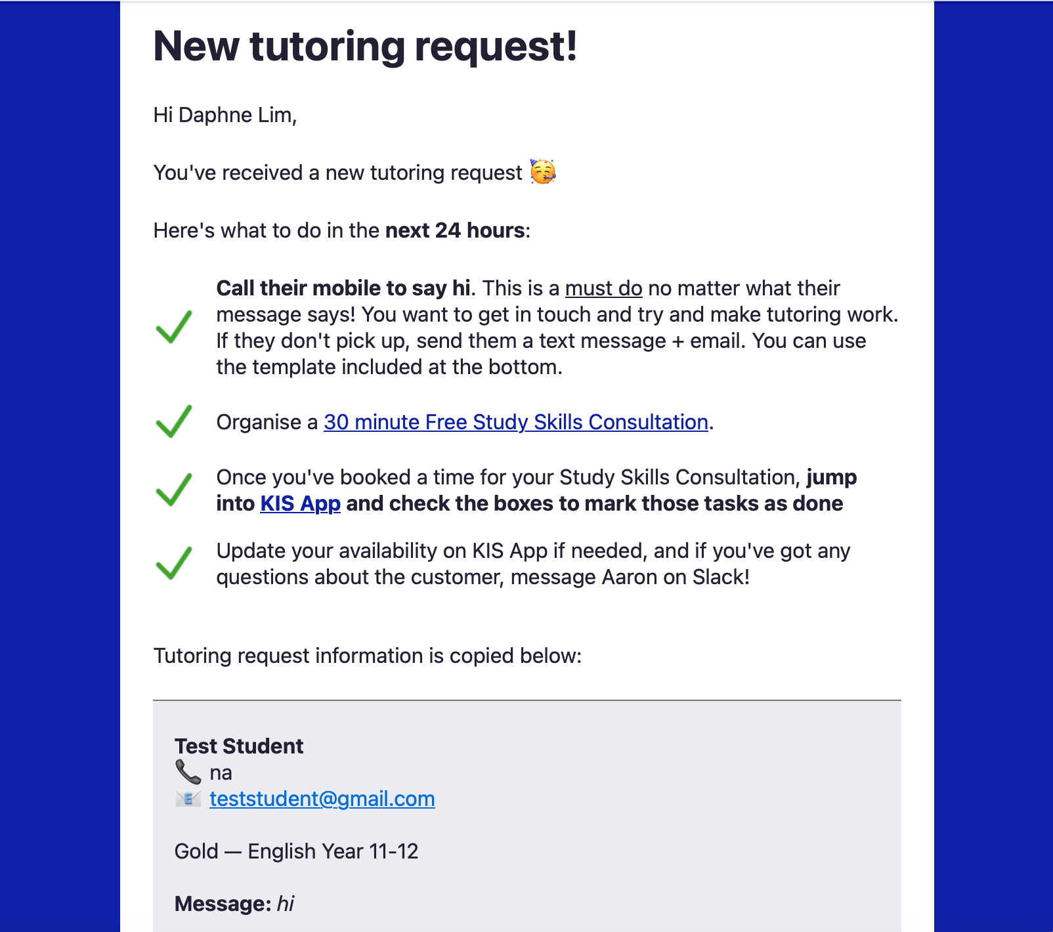Viewport: 1053px width, 932px height.
Task: Click the 'New tutoring request!' heading
Action: [365, 46]
